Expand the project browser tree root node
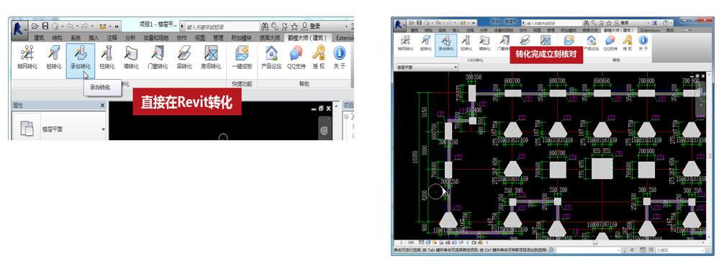Image resolution: width=724 pixels, height=269 pixels. tap(347, 117)
